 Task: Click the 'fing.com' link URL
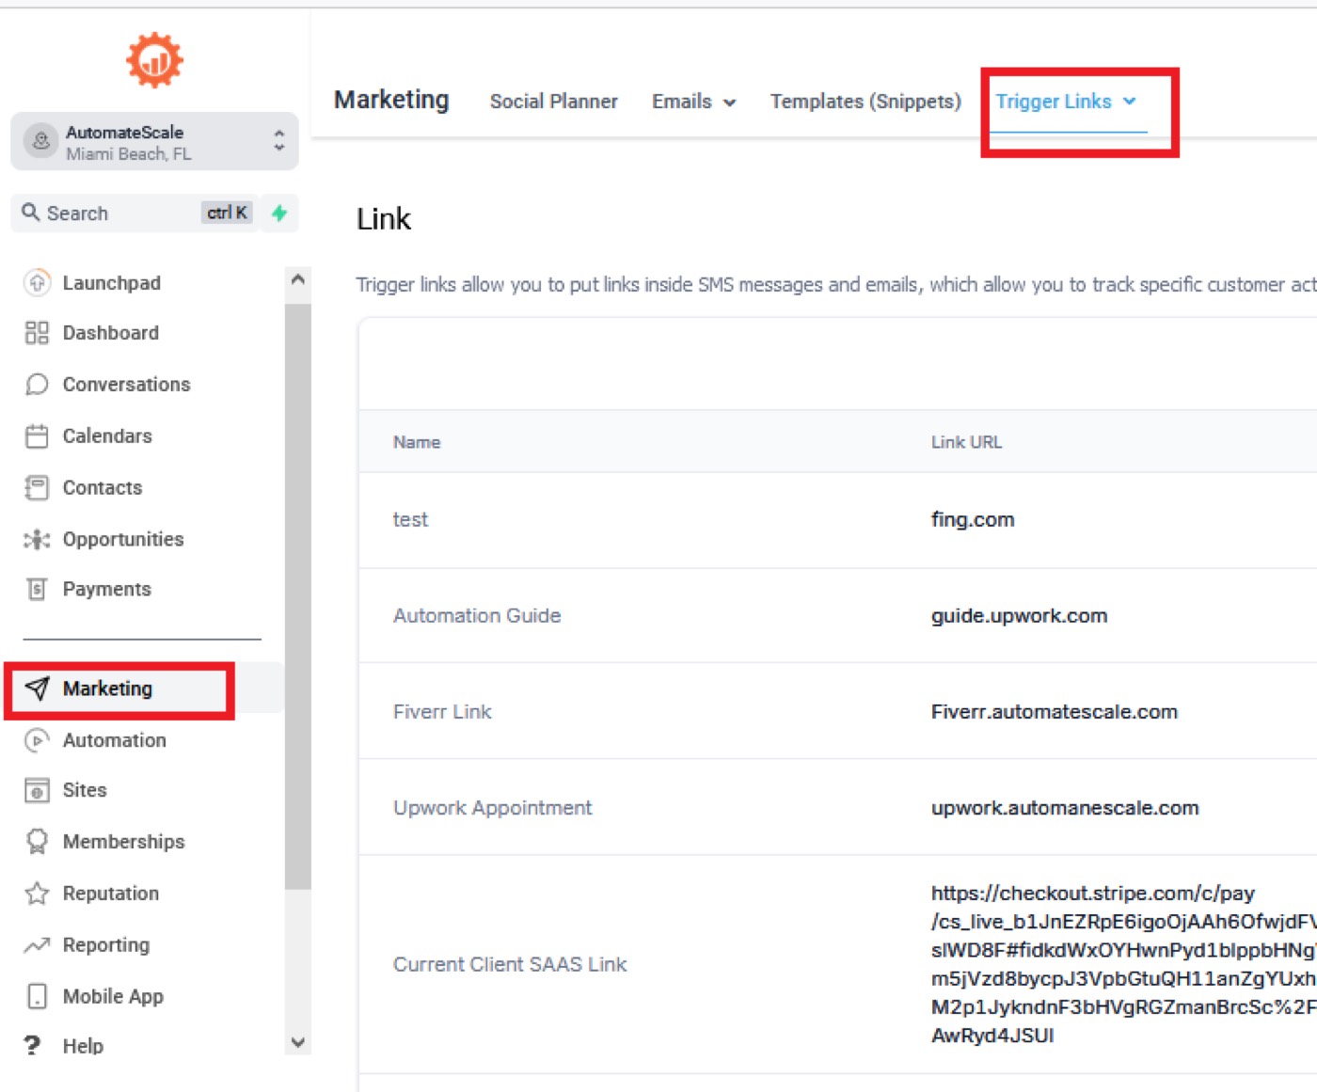[x=973, y=519]
